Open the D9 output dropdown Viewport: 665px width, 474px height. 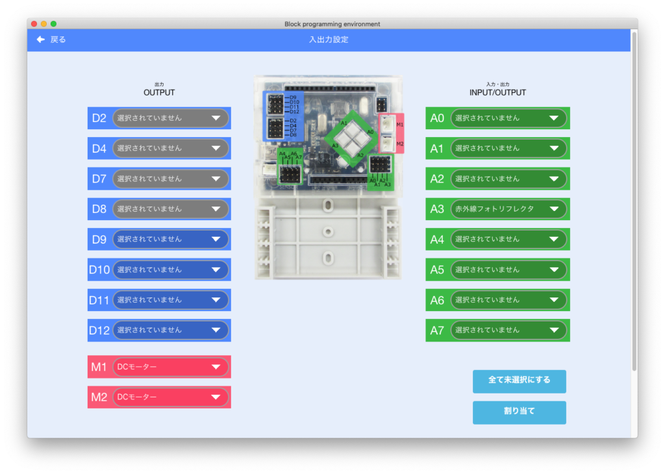pyautogui.click(x=172, y=239)
